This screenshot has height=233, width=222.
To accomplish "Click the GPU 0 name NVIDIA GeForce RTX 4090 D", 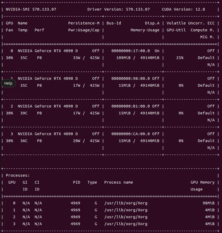I will coord(48,51).
